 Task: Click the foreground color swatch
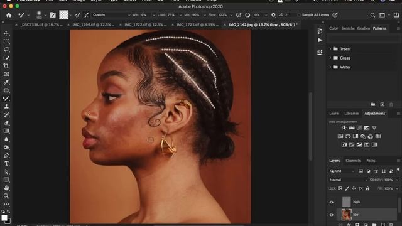[x=4, y=218]
